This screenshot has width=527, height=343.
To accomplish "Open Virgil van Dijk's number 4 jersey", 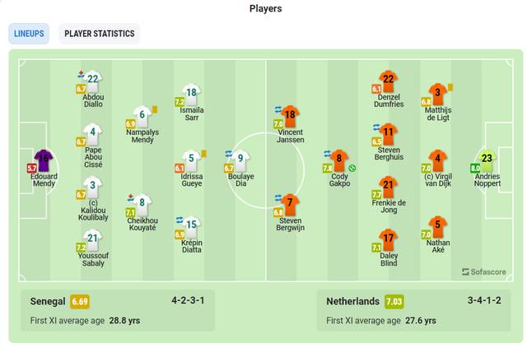I will point(437,160).
